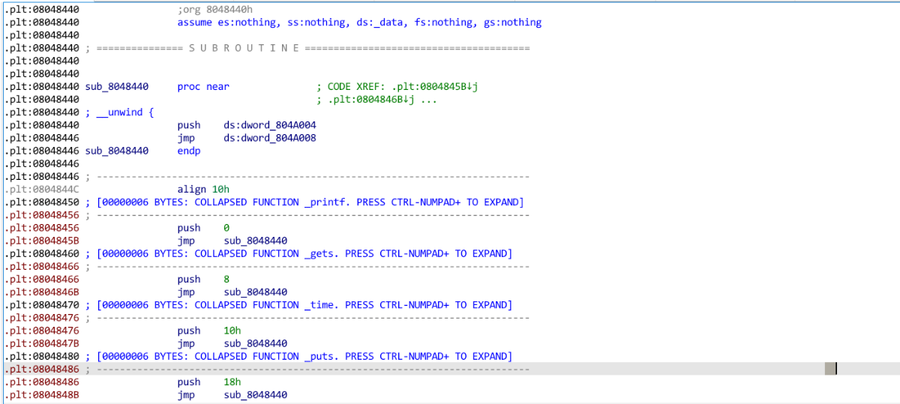Select sub_8048440 in the 'proc near' line

pyautogui.click(x=117, y=87)
